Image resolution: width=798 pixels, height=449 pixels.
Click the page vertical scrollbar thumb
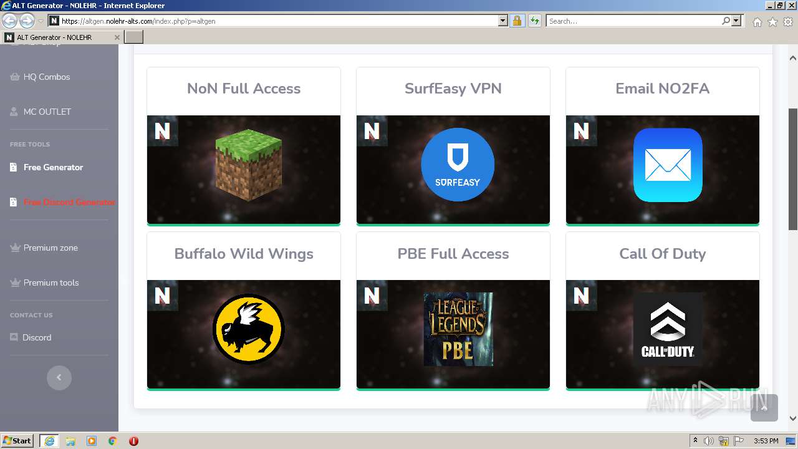pos(793,169)
